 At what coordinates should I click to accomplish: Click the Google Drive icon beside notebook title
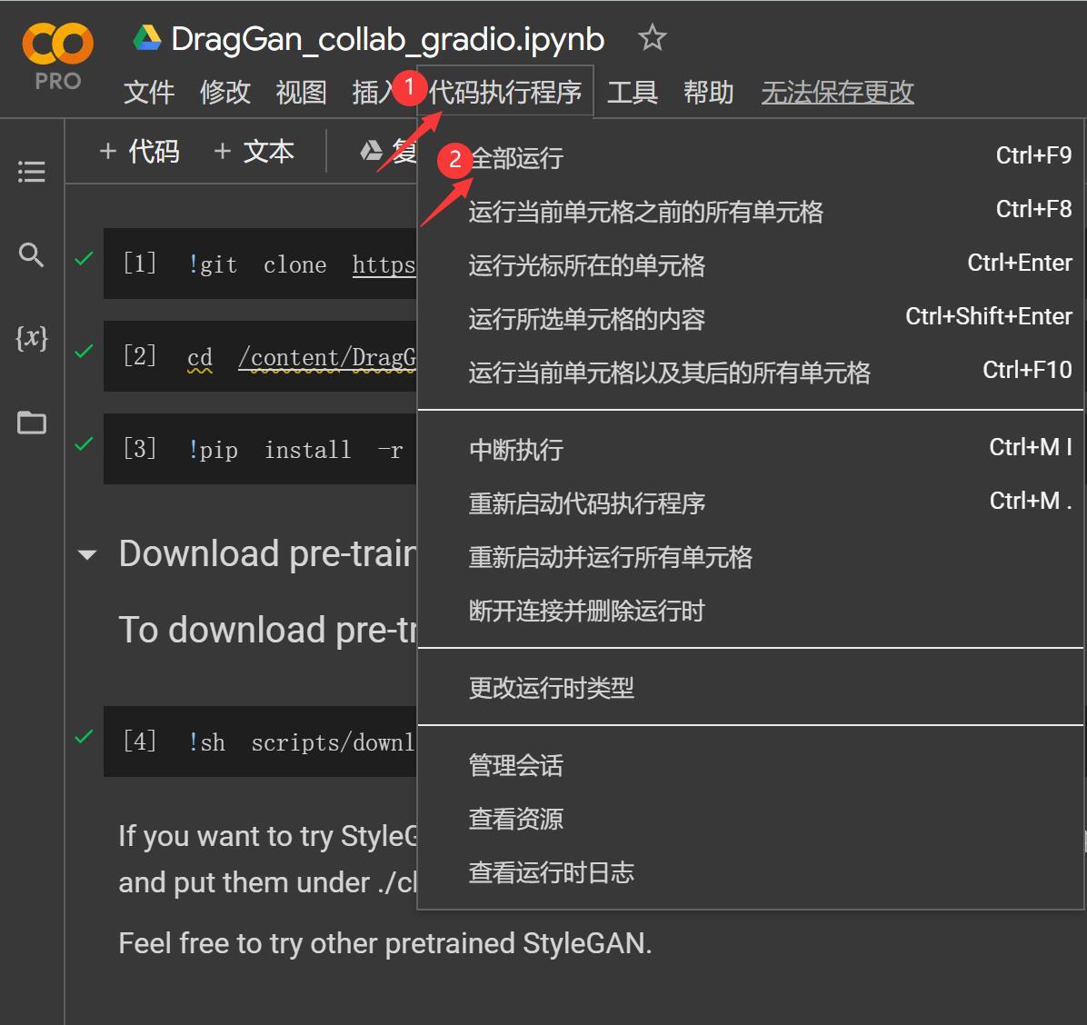coord(147,38)
